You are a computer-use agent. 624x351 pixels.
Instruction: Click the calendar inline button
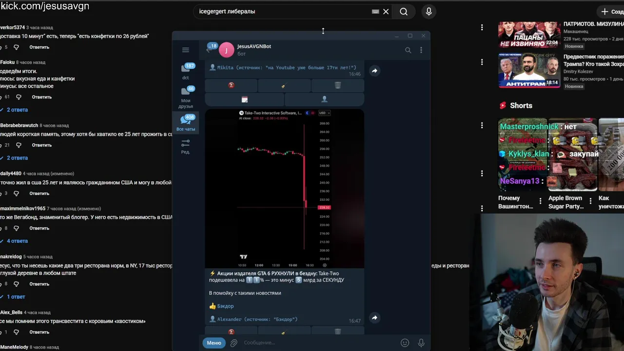pyautogui.click(x=244, y=99)
